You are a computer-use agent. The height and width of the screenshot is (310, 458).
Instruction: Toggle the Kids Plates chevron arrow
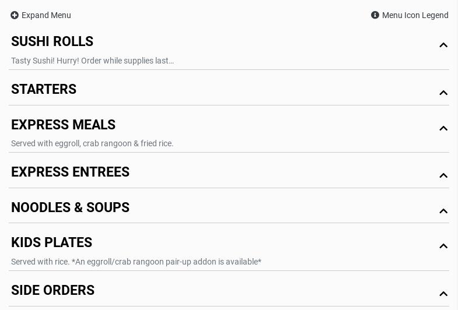[443, 246]
